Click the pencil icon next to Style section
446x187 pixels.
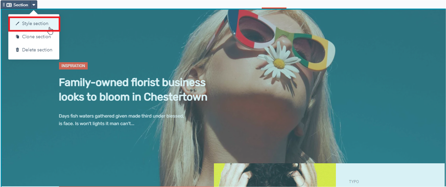click(x=17, y=24)
